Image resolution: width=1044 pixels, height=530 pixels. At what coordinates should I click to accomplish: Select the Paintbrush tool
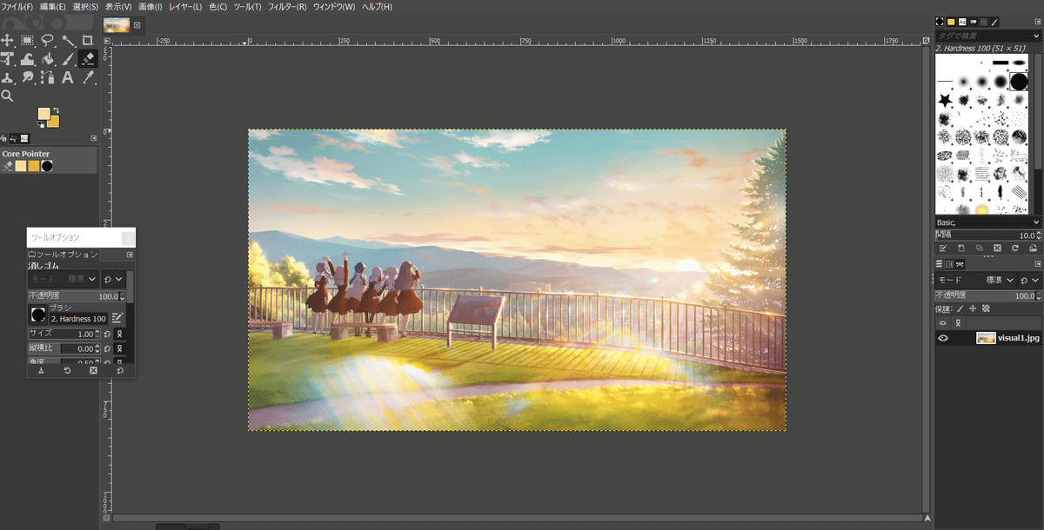68,59
